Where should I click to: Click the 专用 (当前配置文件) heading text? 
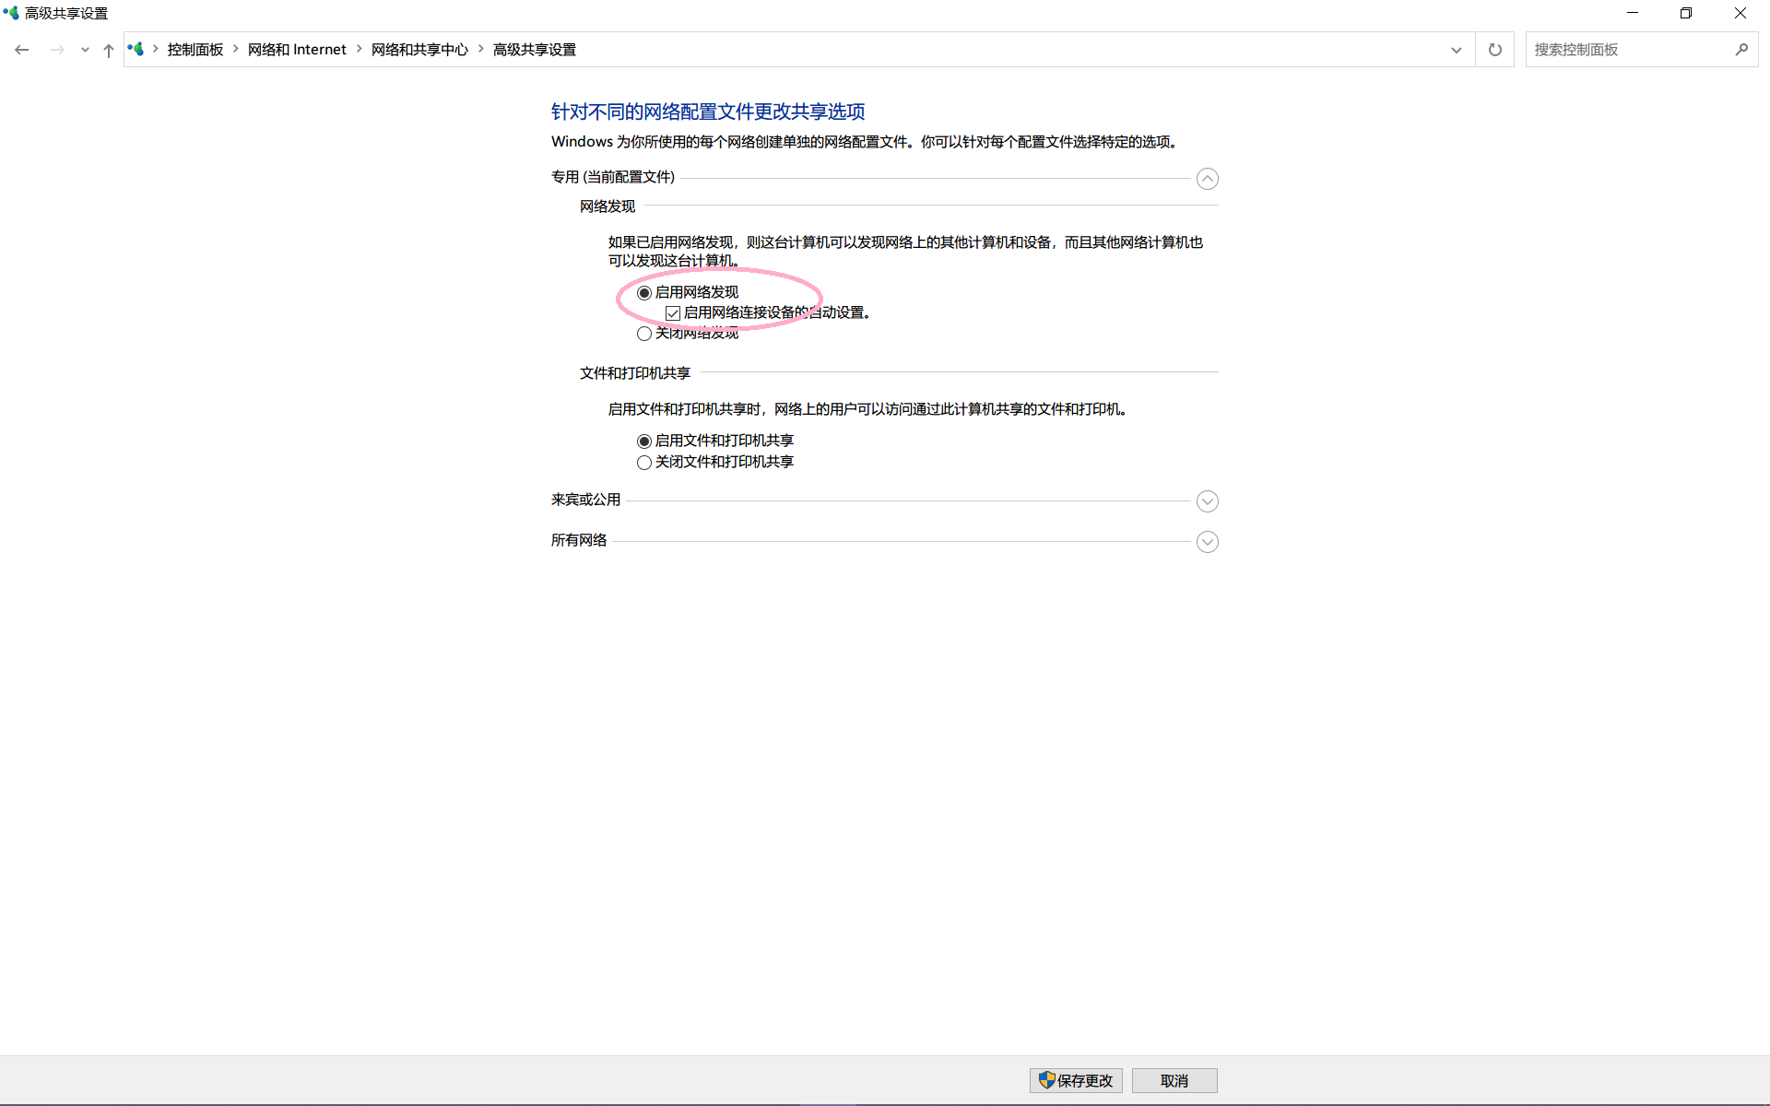click(613, 177)
